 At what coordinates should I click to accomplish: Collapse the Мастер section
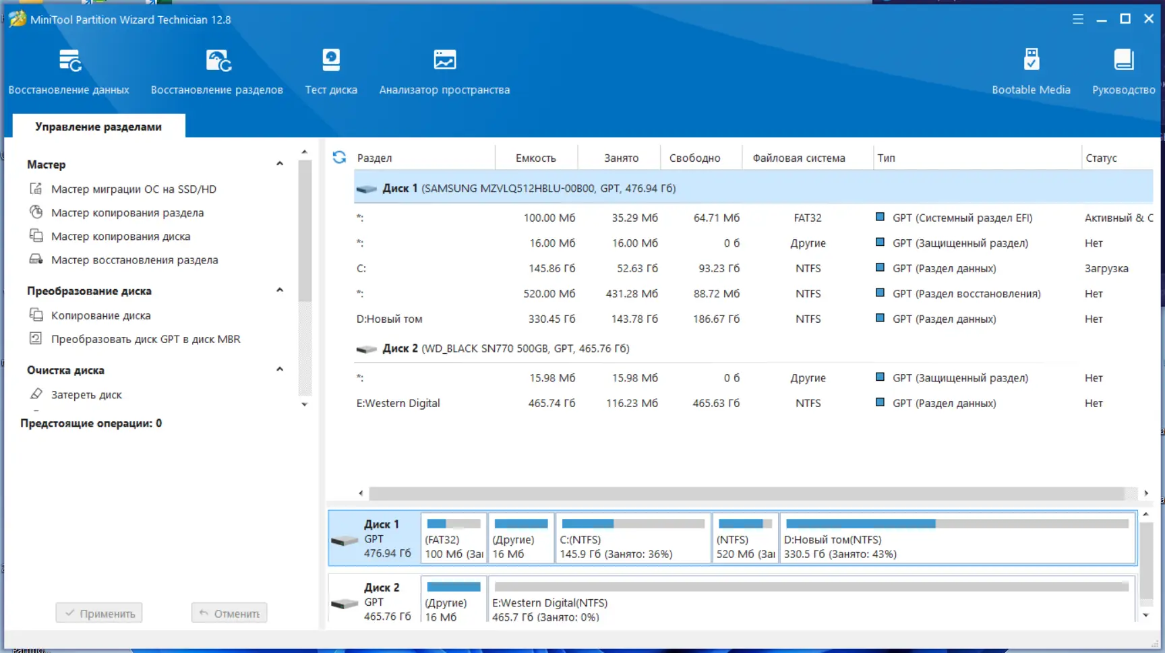[280, 163]
